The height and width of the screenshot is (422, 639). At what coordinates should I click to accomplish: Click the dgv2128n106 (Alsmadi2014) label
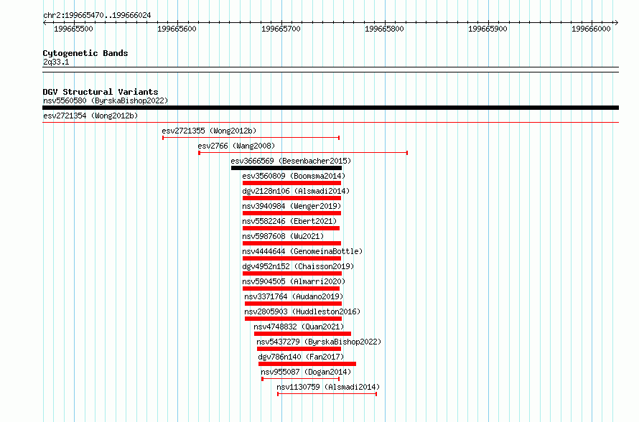[x=296, y=191]
